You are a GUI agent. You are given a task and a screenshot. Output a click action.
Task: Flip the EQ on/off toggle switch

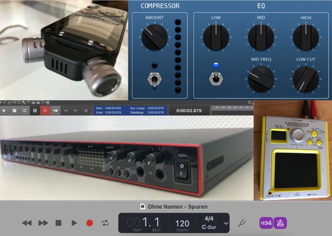(216, 79)
